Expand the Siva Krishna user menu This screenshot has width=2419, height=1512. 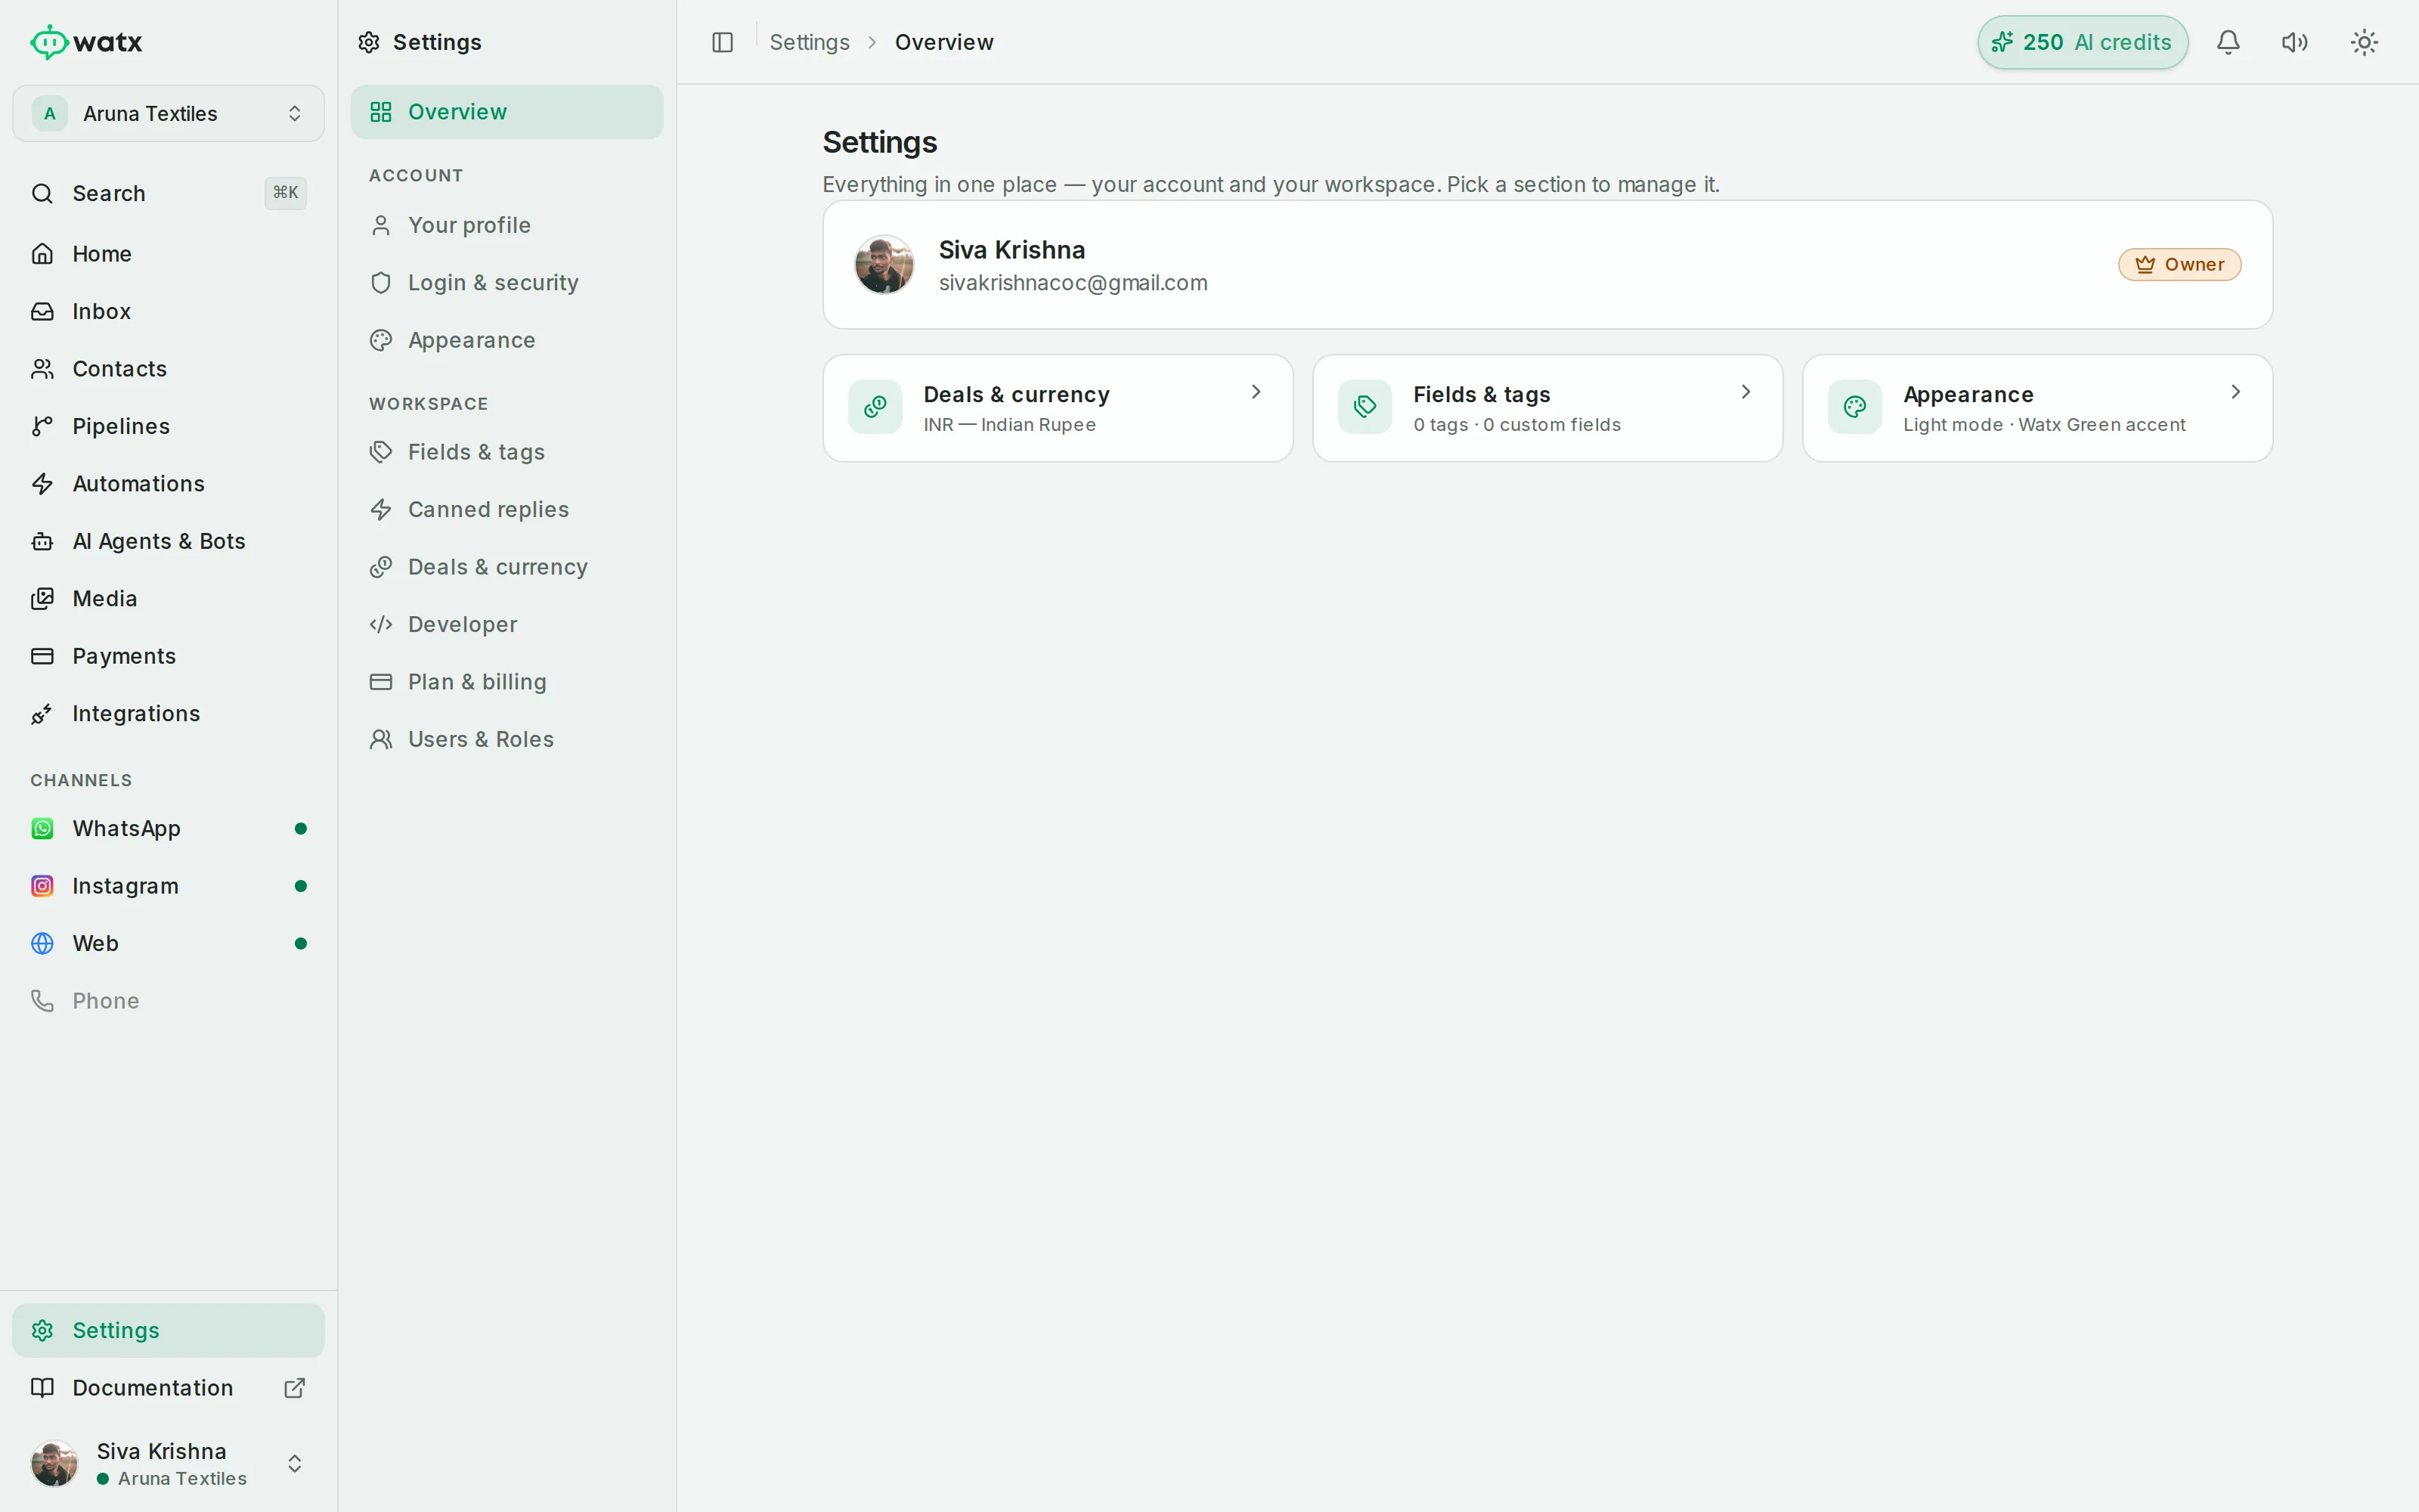(x=168, y=1463)
